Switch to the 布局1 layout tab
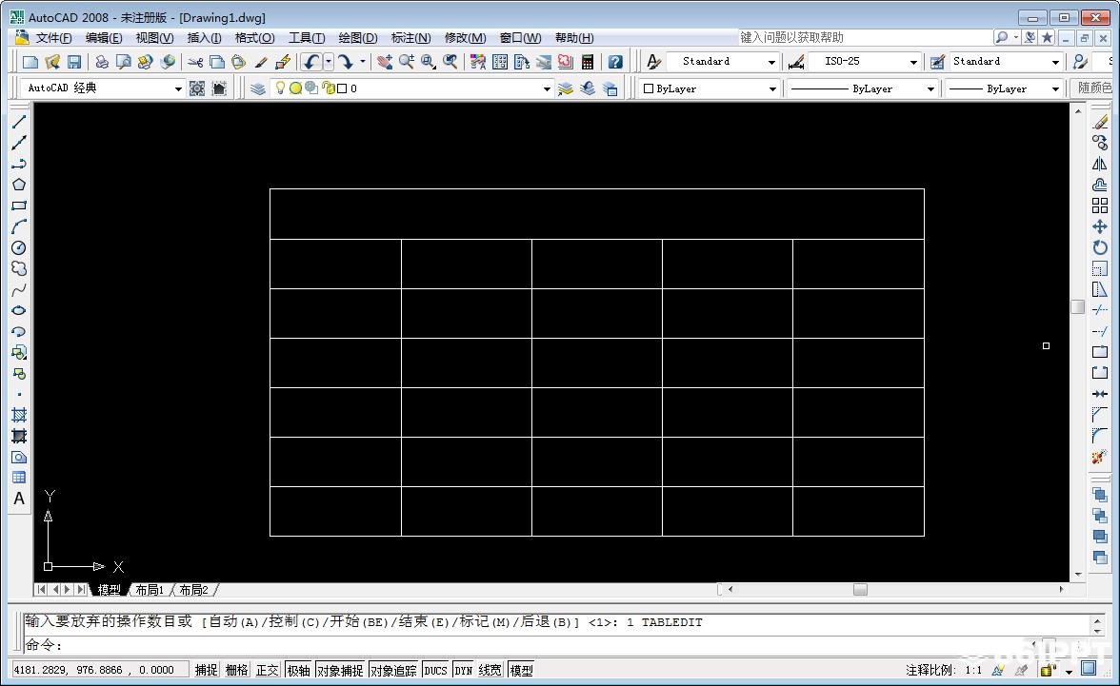The height and width of the screenshot is (686, 1120). (150, 590)
